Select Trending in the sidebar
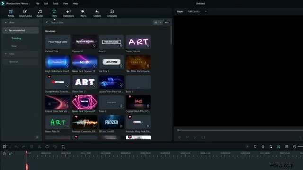This screenshot has height=170, width=303. point(17,38)
